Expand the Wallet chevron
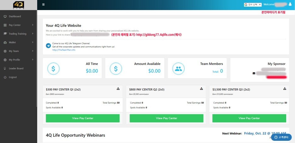The width and height of the screenshot is (295, 143). tap(33, 42)
